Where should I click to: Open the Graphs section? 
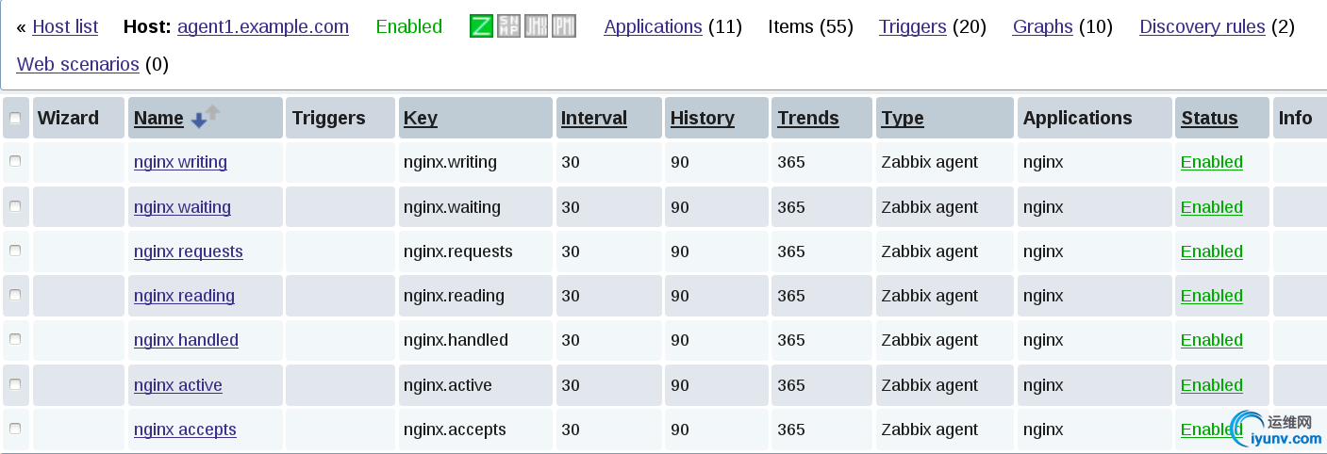tap(1042, 26)
